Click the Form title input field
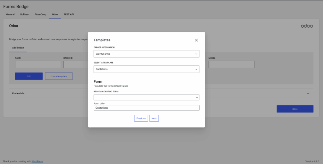 [146, 108]
